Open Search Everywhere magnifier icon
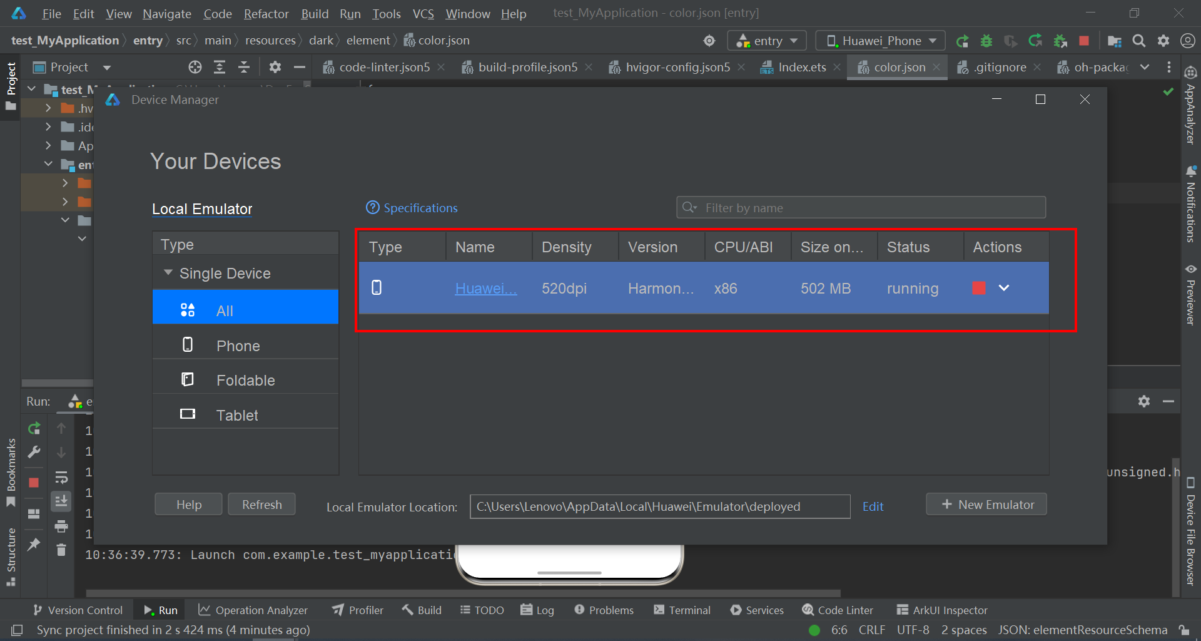The image size is (1201, 641). pyautogui.click(x=1139, y=41)
